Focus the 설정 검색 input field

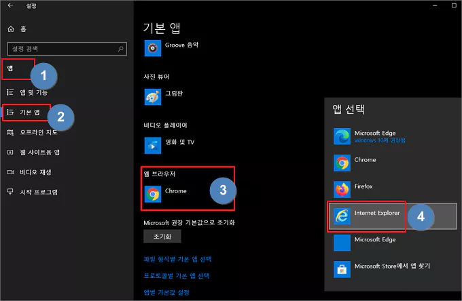click(x=67, y=49)
